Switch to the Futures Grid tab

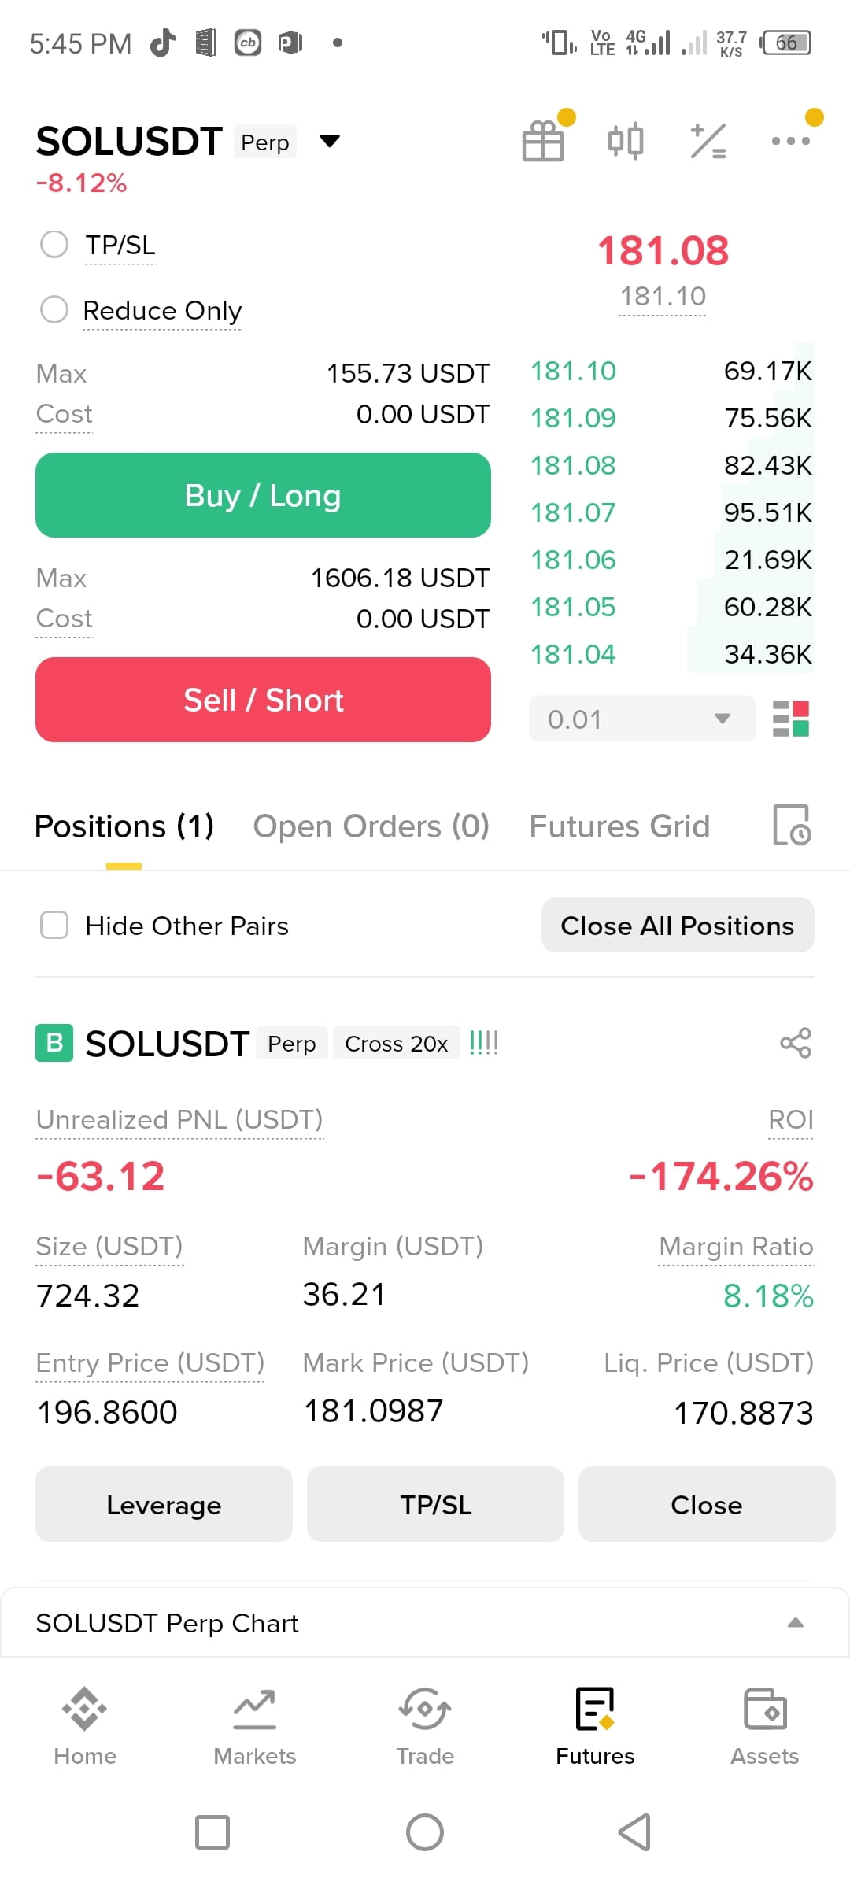point(619,826)
